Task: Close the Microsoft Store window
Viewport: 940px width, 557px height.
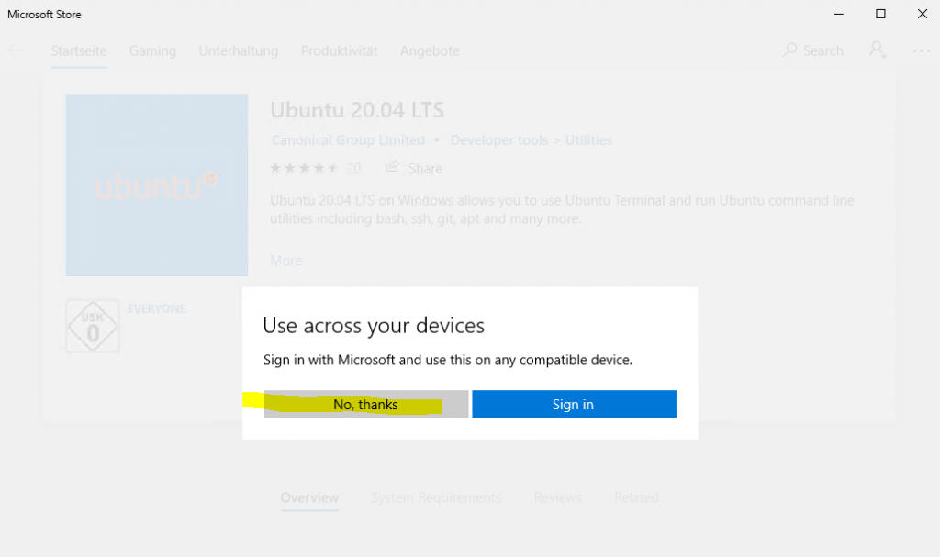Action: click(x=923, y=14)
